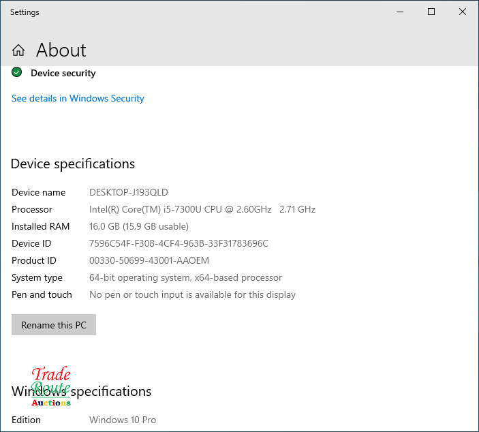479x432 pixels.
Task: Select installed RAM value 16,0 GB
Action: click(139, 226)
